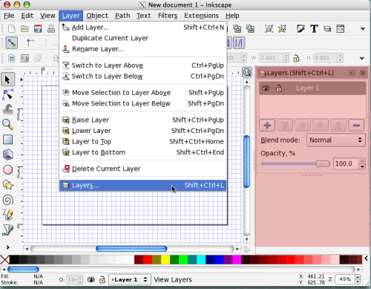Choose Rename Layer... menu entry

pyautogui.click(x=143, y=49)
